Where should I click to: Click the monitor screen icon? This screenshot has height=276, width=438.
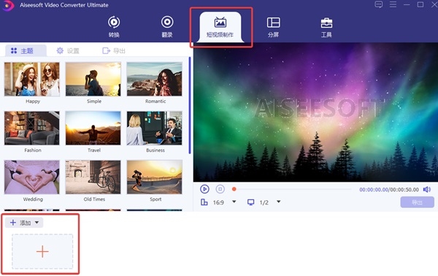[251, 202]
